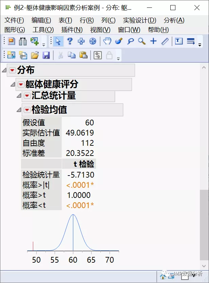Select the selection cross tool
The image size is (209, 283).
81,41
